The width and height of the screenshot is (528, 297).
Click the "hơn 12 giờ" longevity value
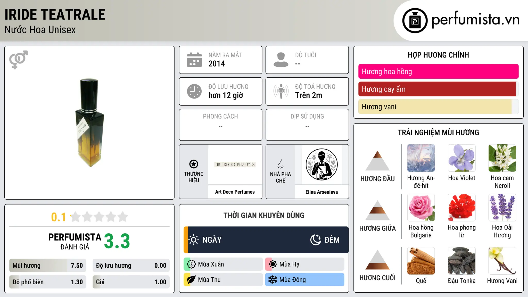(226, 95)
